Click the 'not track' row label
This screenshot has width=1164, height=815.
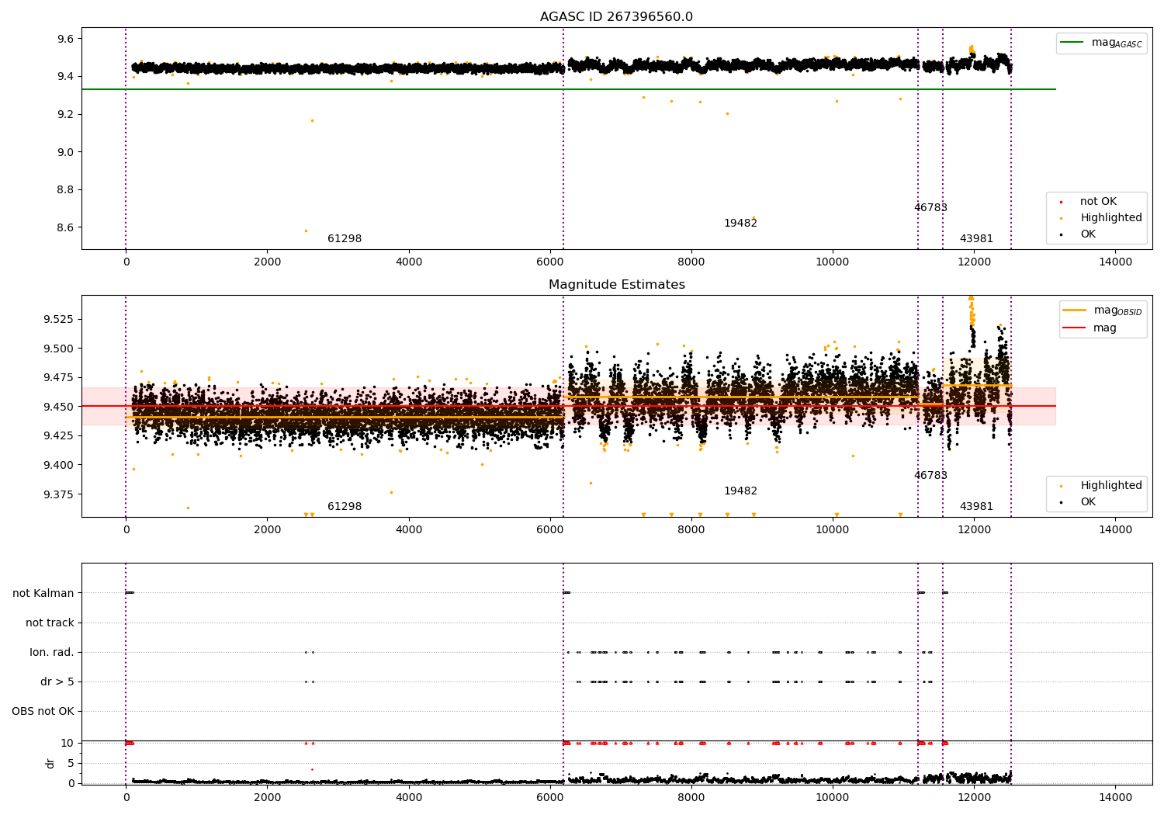click(x=50, y=623)
